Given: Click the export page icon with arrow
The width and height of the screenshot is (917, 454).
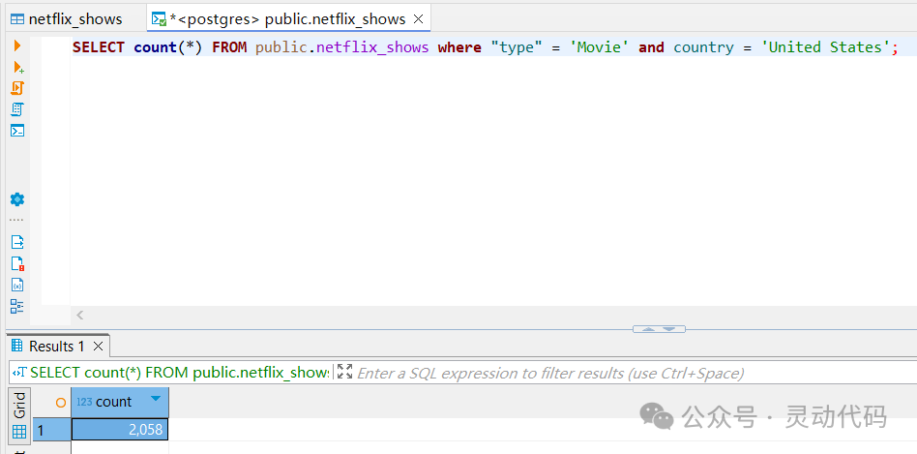Looking at the screenshot, I should click(17, 242).
